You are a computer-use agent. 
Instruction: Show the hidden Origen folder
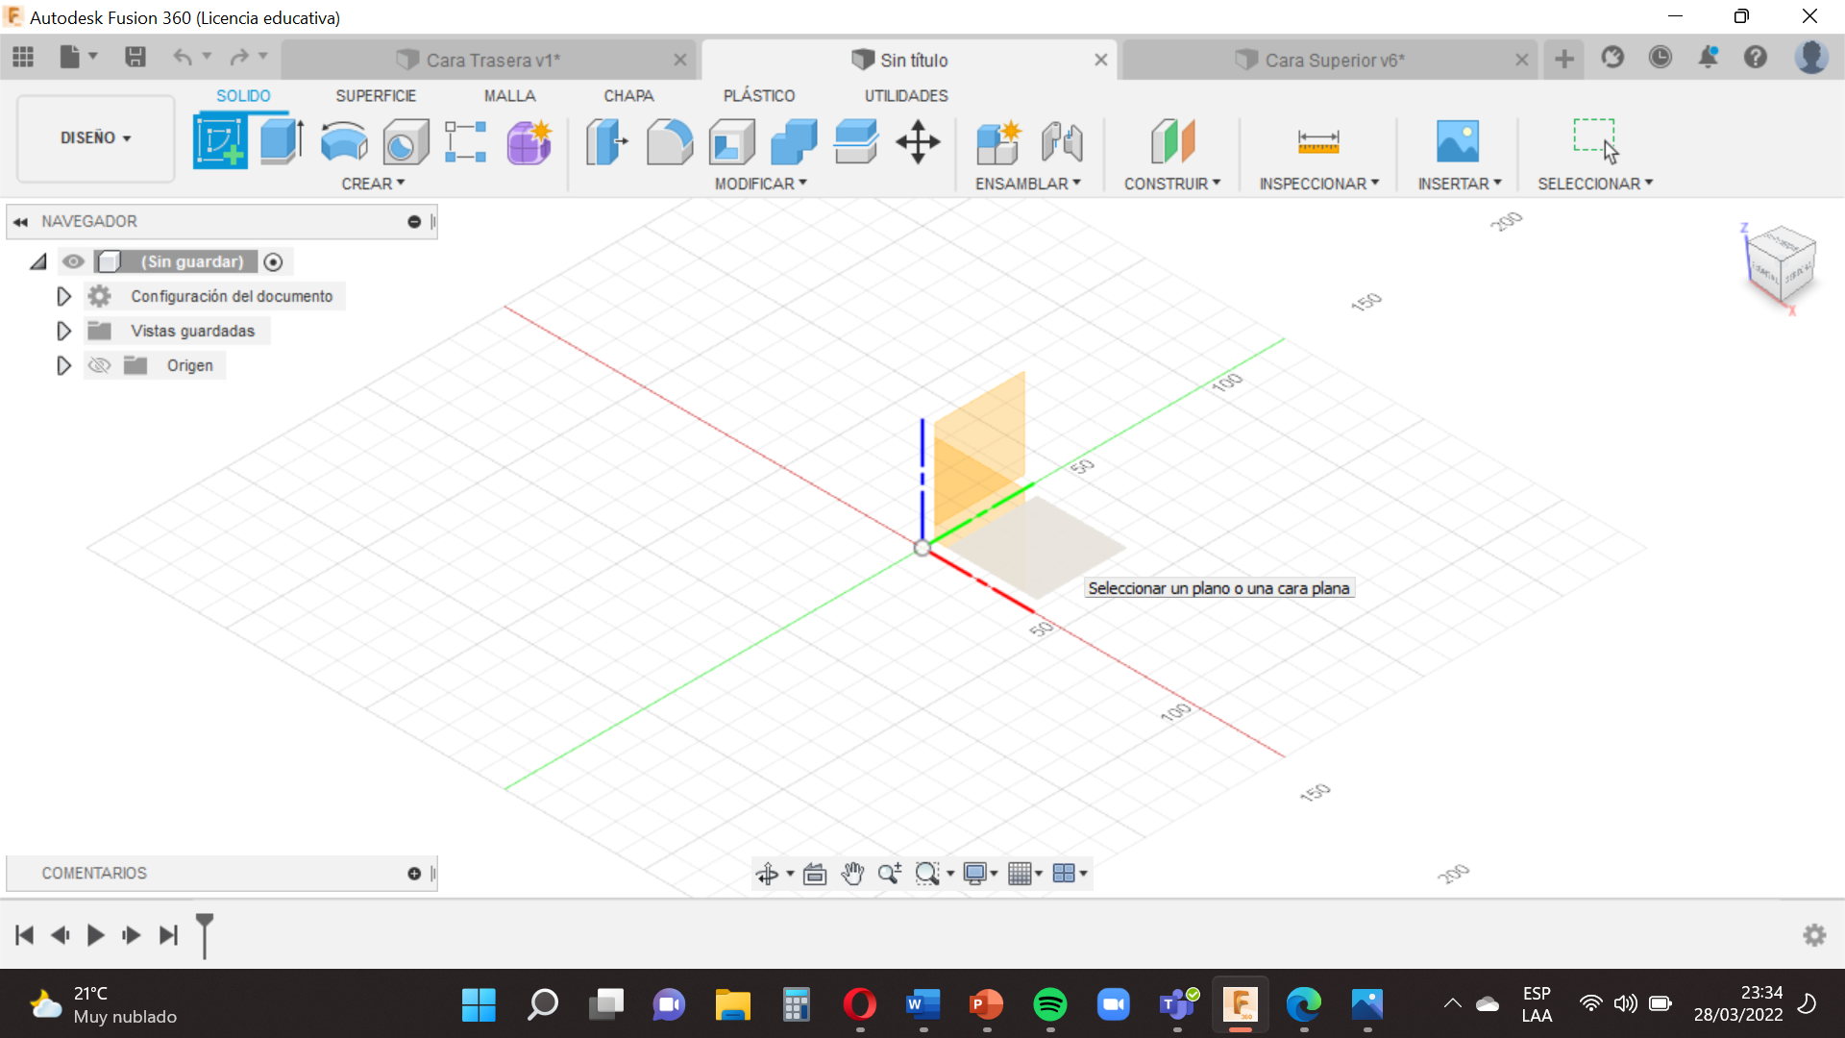(x=99, y=365)
